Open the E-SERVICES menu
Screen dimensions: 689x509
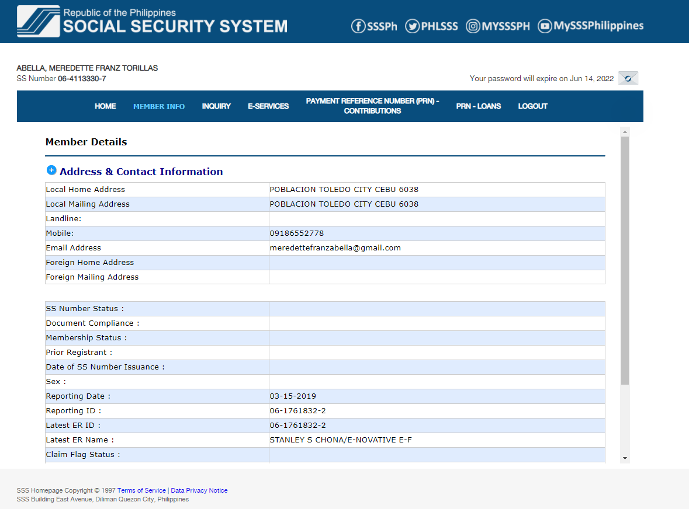point(268,106)
